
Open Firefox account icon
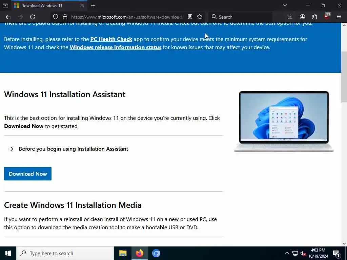pyautogui.click(x=302, y=17)
